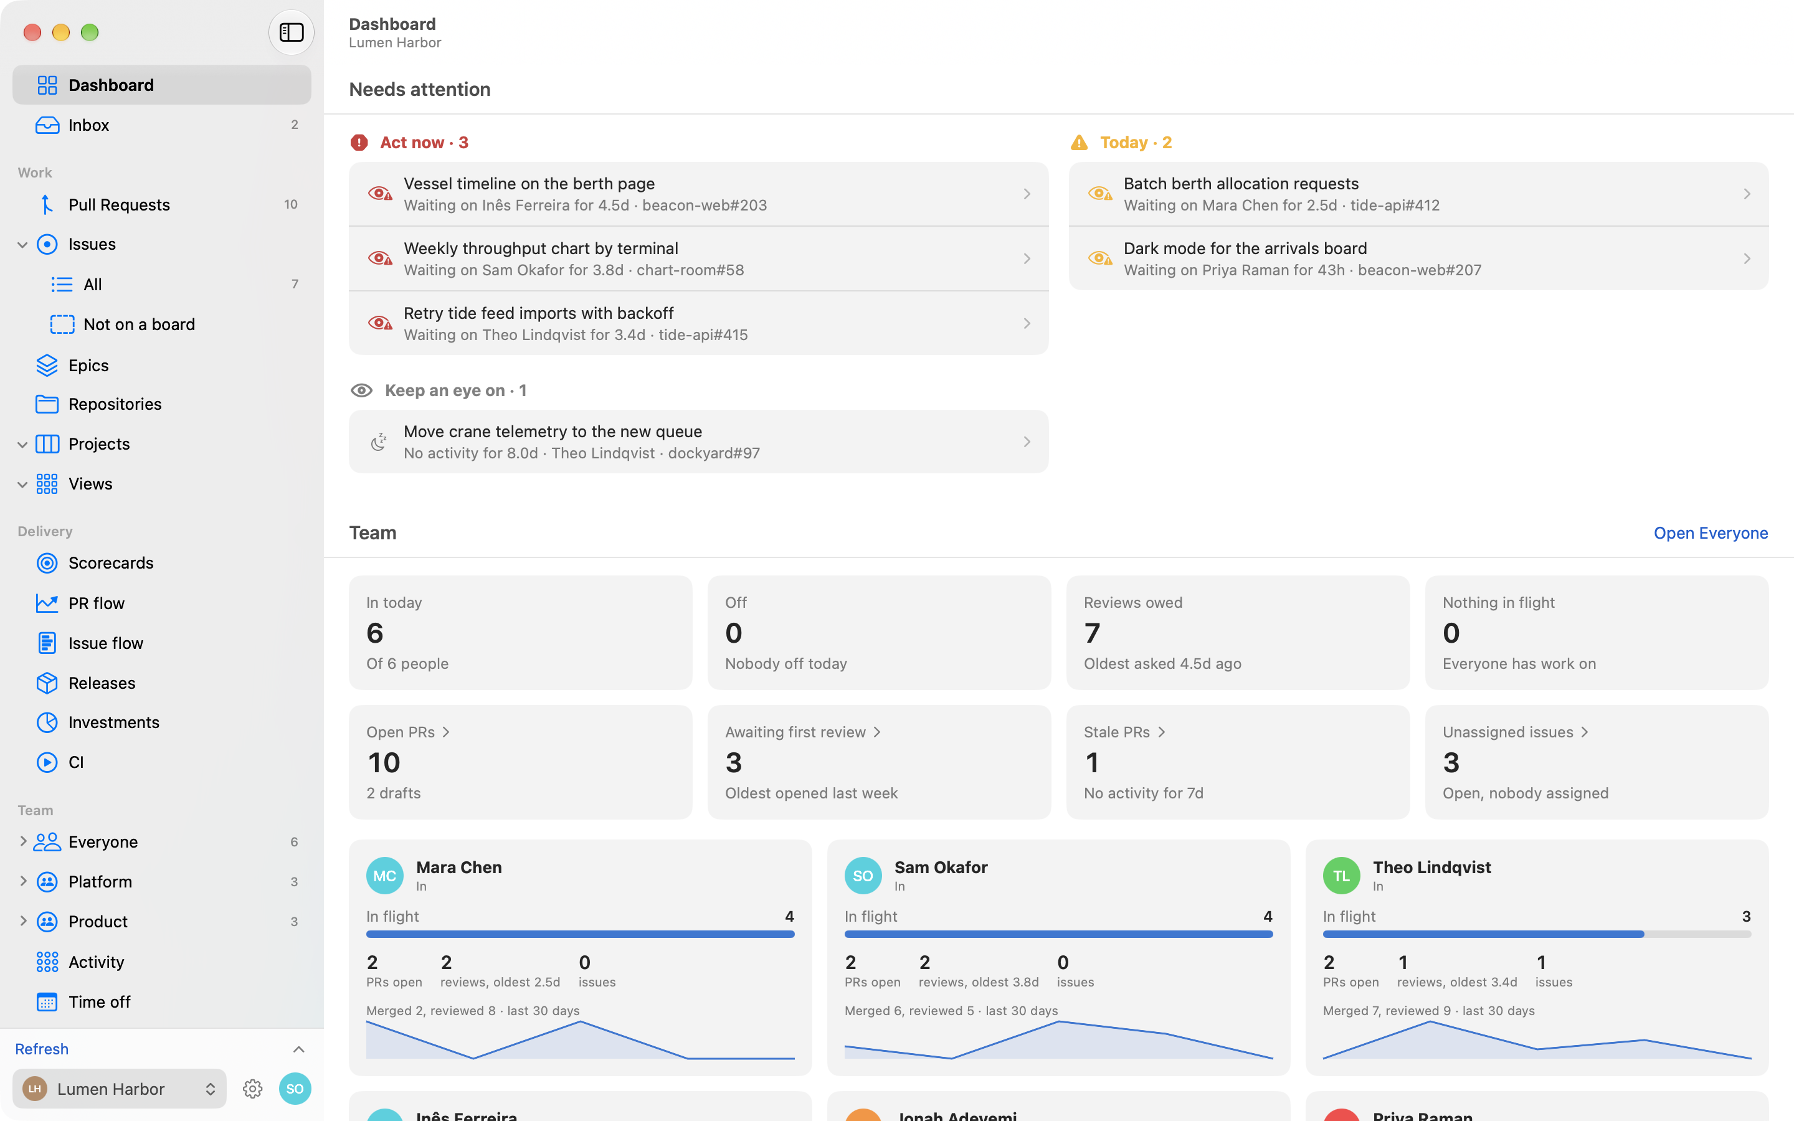
Task: Click Theo Lindqvist's in-flight progress bar
Action: tap(1537, 934)
